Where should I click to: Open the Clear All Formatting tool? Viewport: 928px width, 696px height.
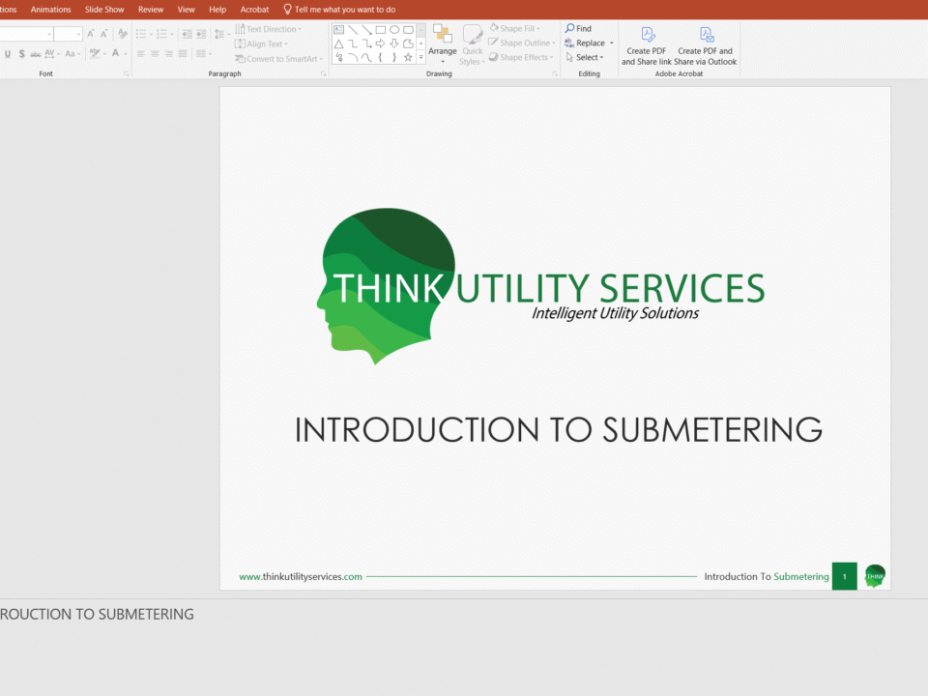click(122, 35)
